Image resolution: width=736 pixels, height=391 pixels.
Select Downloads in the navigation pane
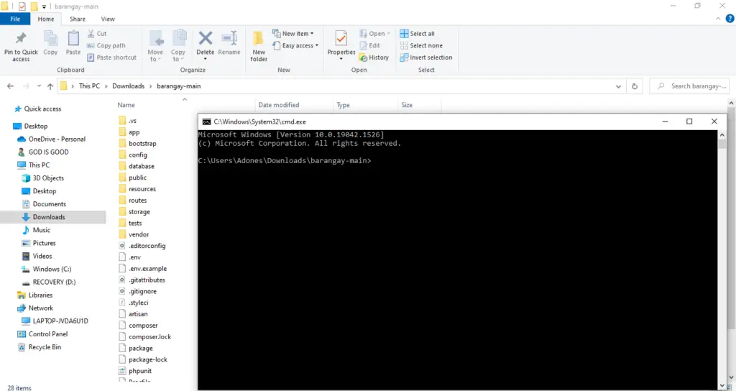click(x=49, y=217)
